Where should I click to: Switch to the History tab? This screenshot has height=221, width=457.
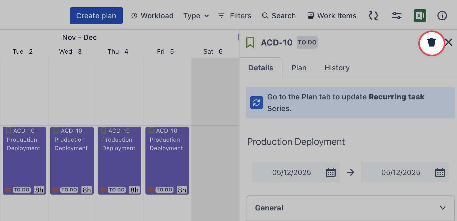tap(337, 68)
